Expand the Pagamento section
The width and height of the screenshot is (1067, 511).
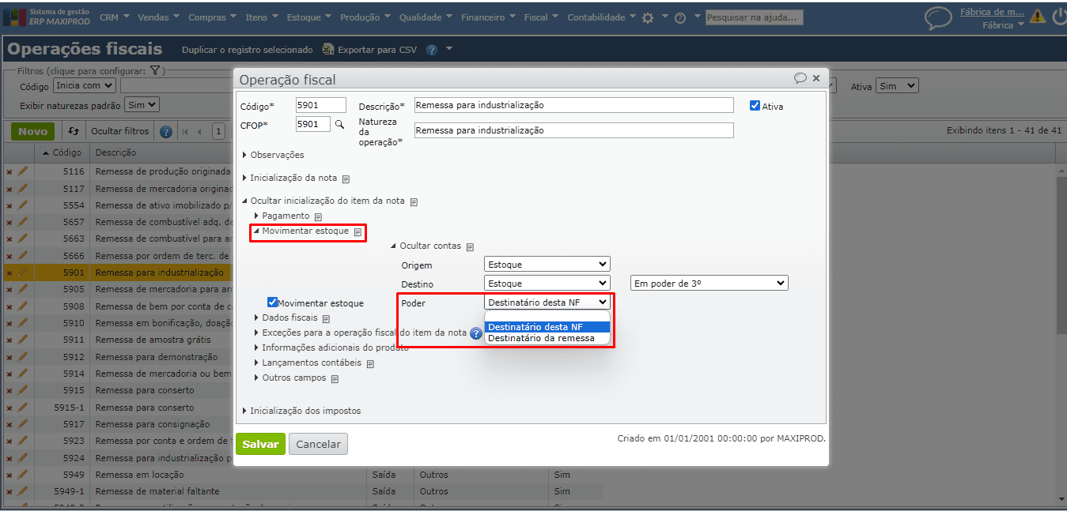point(282,216)
